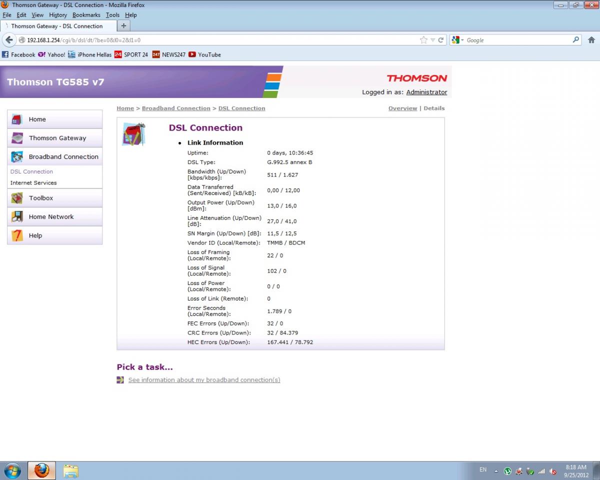
Task: Open the Tools menu
Action: pos(112,15)
